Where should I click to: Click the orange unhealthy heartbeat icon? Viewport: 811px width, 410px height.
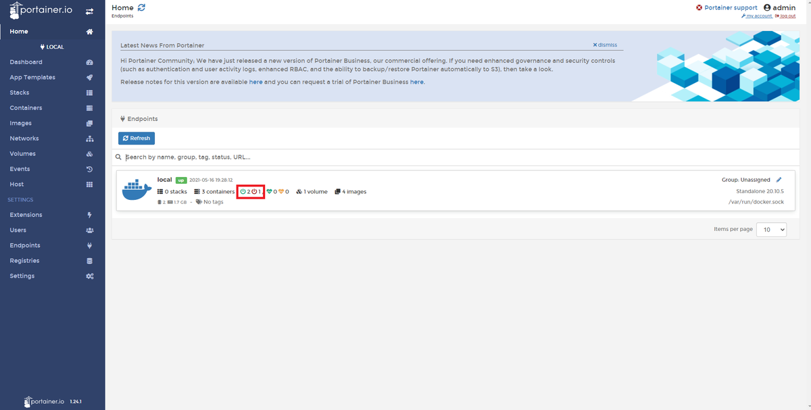click(x=281, y=192)
